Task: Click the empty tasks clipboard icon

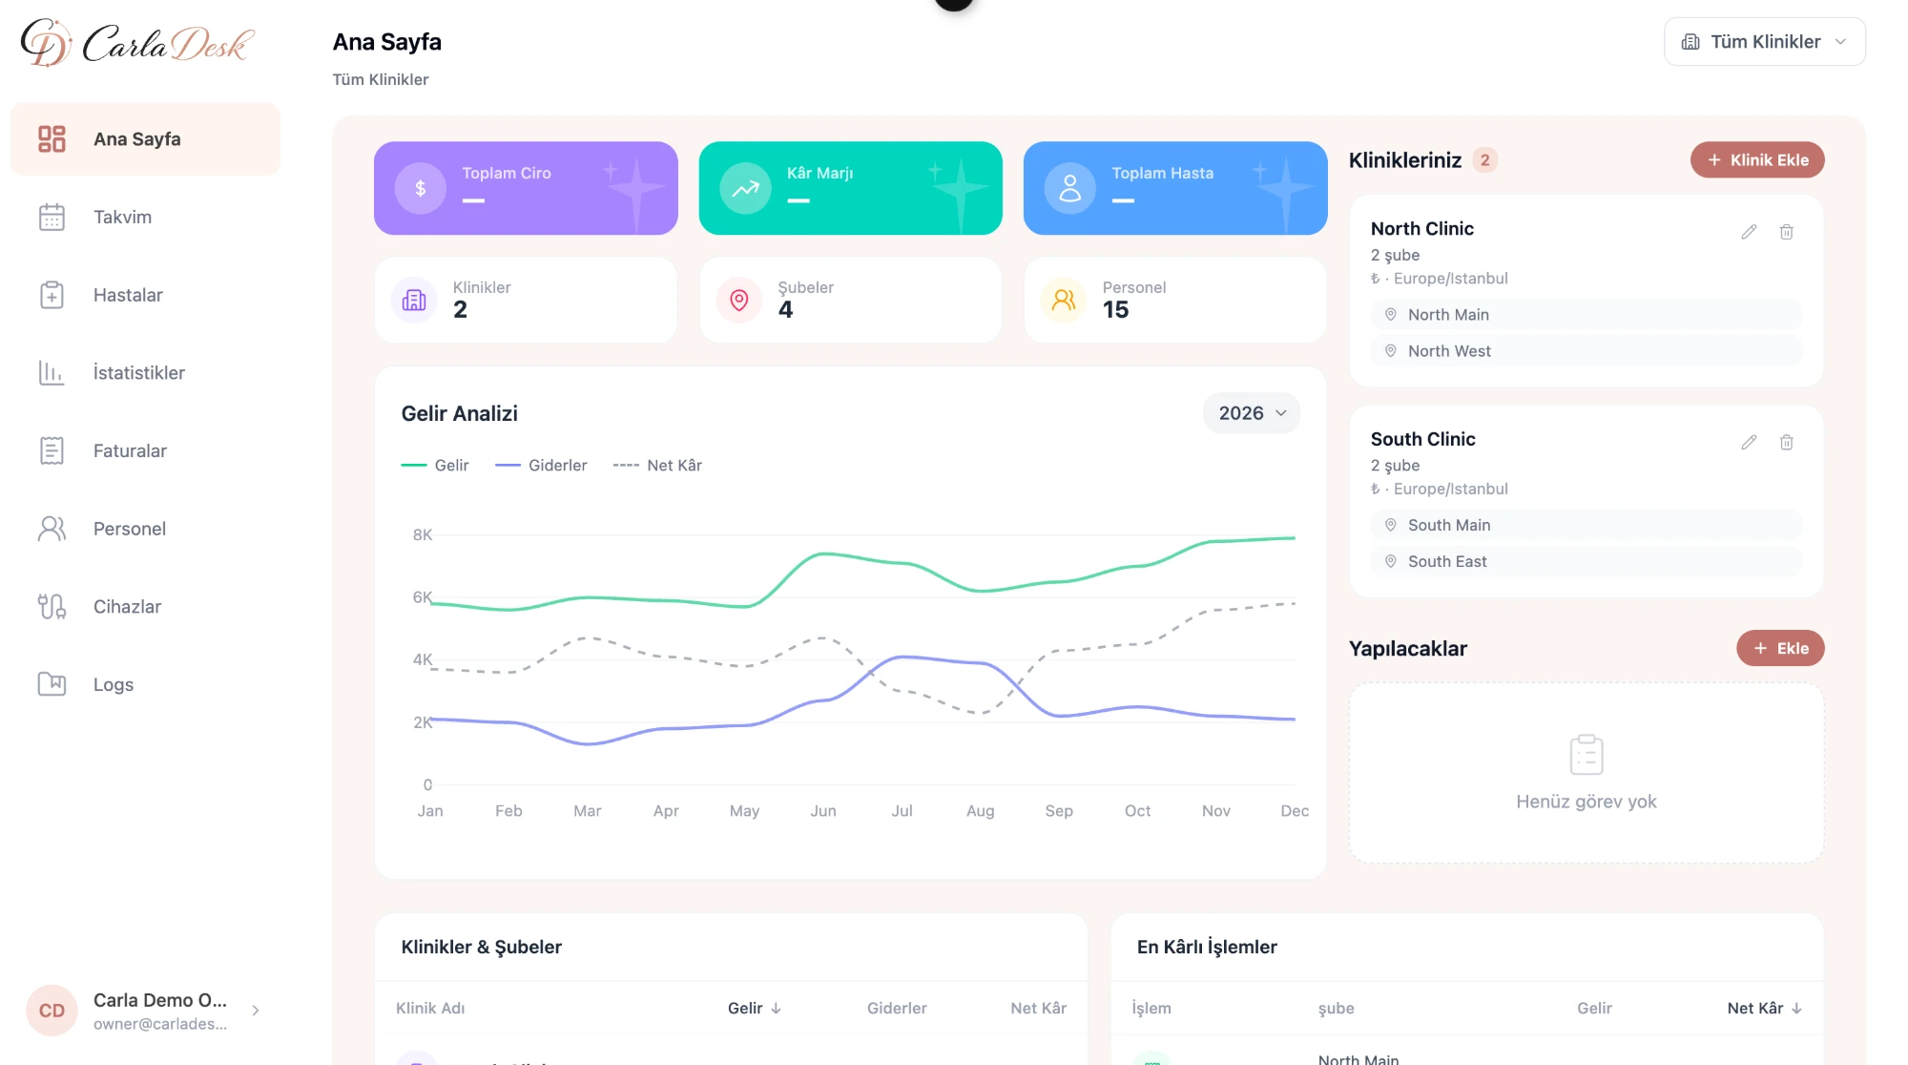Action: pyautogui.click(x=1587, y=755)
